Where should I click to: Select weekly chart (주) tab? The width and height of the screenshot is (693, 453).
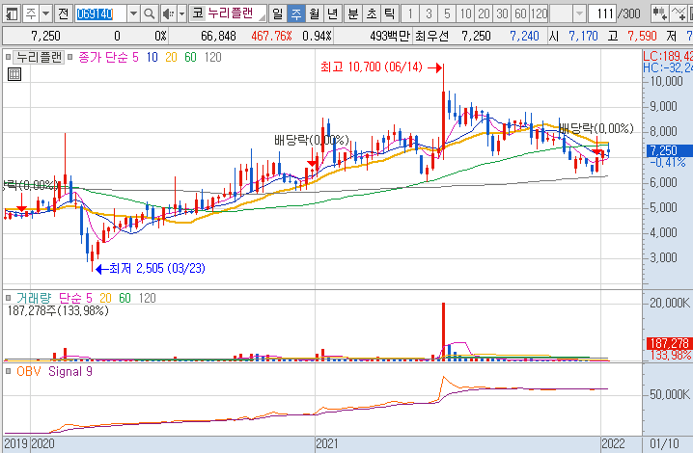click(x=296, y=14)
